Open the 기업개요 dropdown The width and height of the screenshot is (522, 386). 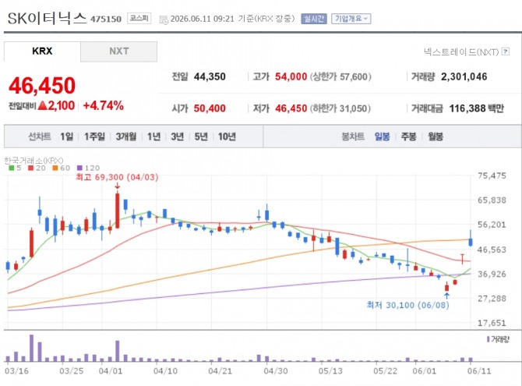[x=351, y=19]
